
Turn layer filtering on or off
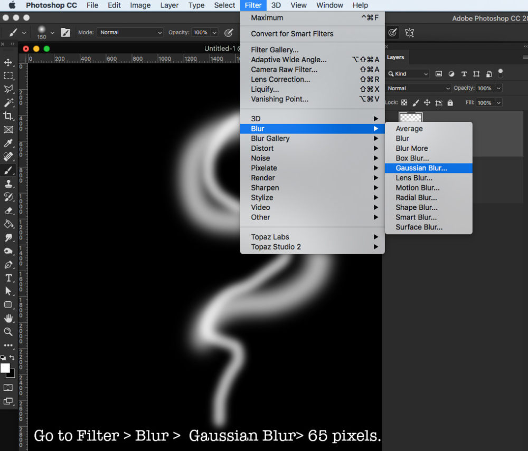(x=501, y=73)
